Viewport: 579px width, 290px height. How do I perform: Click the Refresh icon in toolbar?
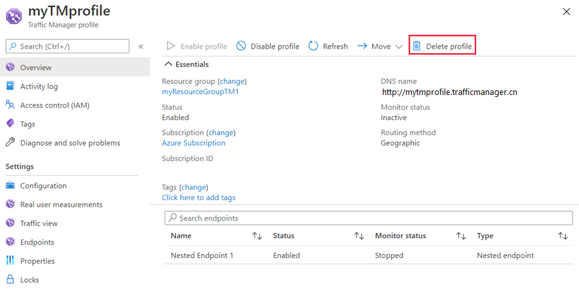click(313, 46)
